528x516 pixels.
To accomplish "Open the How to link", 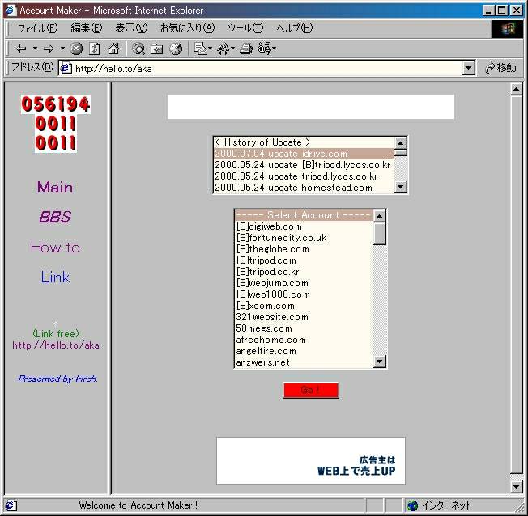I will (55, 247).
